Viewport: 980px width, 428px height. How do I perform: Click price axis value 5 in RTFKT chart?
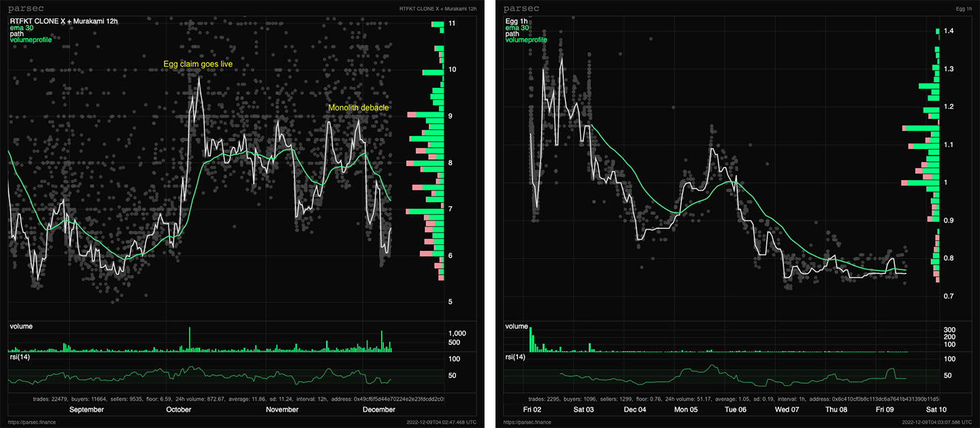450,301
